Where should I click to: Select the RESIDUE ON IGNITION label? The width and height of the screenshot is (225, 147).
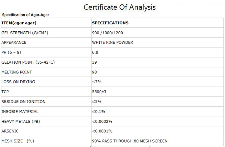pos(23,102)
